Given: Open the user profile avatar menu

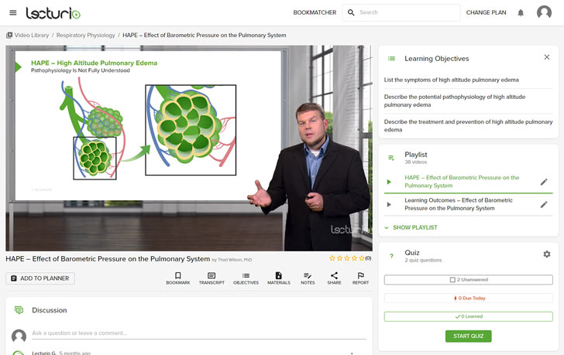Looking at the screenshot, I should (544, 12).
